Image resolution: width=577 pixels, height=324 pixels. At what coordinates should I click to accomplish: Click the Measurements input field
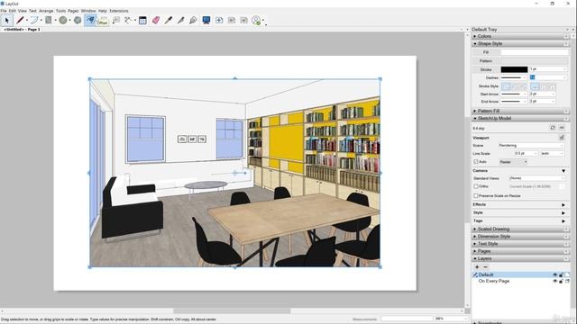pos(407,319)
